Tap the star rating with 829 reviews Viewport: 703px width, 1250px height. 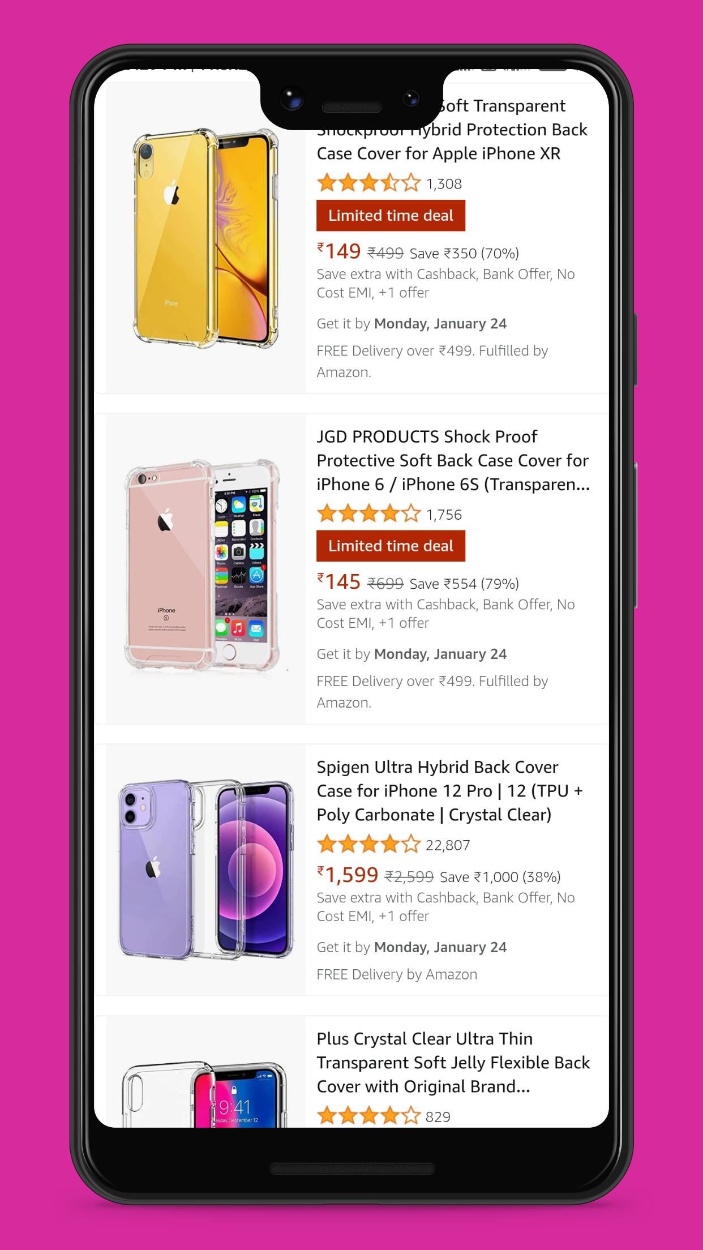click(368, 1116)
